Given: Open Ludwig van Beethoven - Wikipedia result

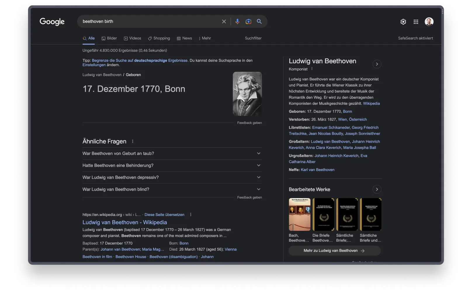Looking at the screenshot, I should click(x=125, y=222).
